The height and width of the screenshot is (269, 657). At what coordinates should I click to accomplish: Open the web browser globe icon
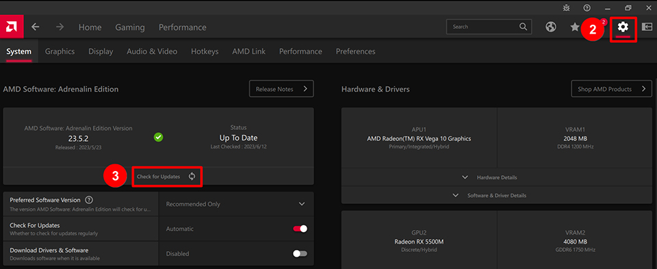550,27
